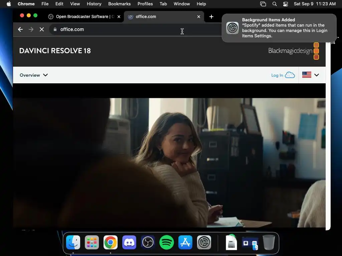Click the hero video of the woman
The height and width of the screenshot is (256, 342).
coord(169,163)
